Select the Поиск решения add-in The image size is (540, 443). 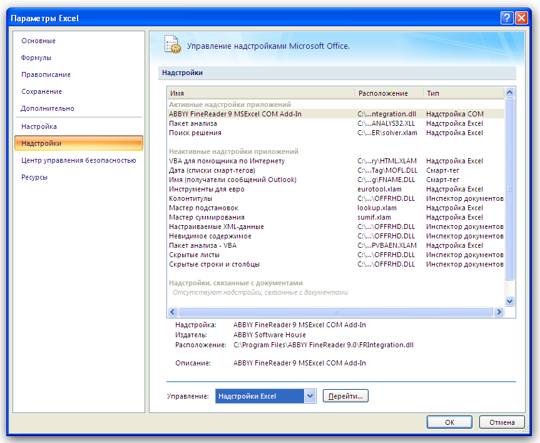pyautogui.click(x=336, y=133)
